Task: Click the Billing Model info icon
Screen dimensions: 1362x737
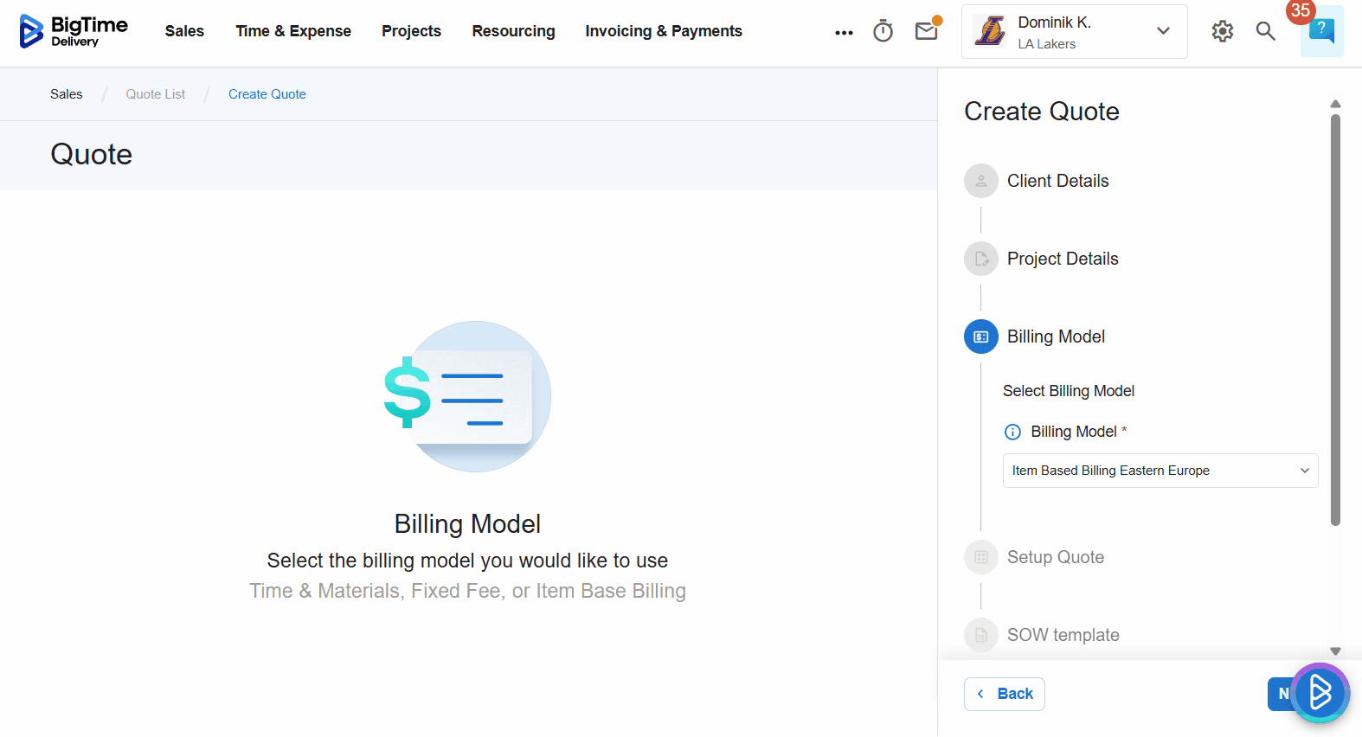Action: (x=1012, y=432)
